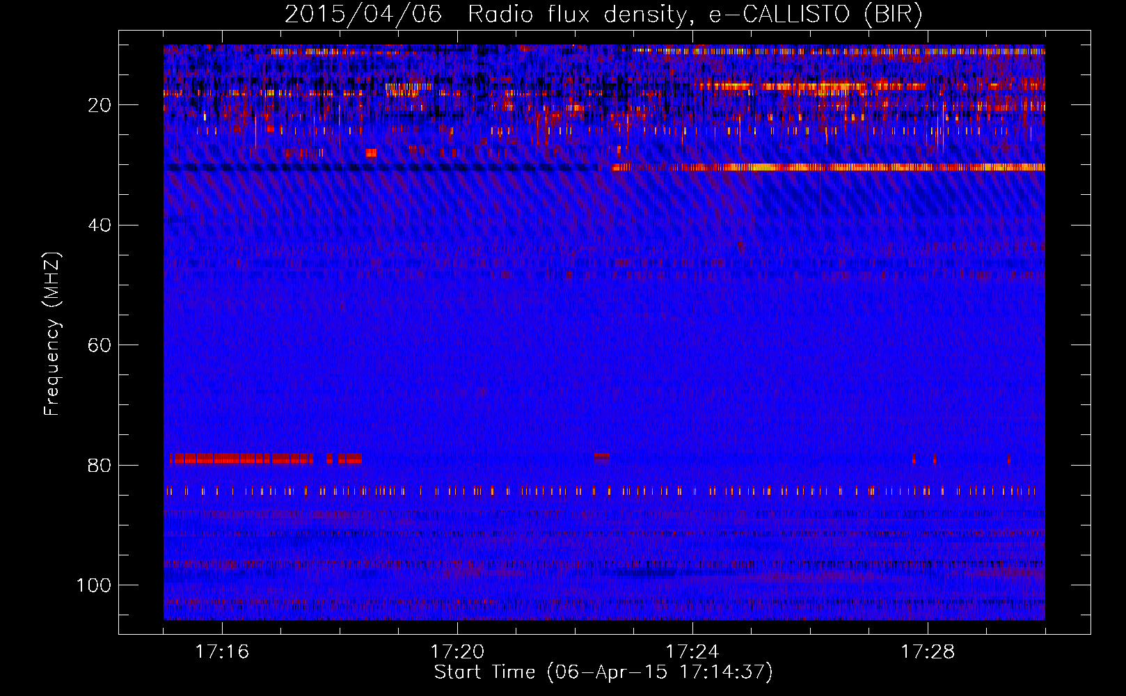Screen dimensions: 1126x696
Task: Click the '40' frequency tick label
Action: [100, 225]
